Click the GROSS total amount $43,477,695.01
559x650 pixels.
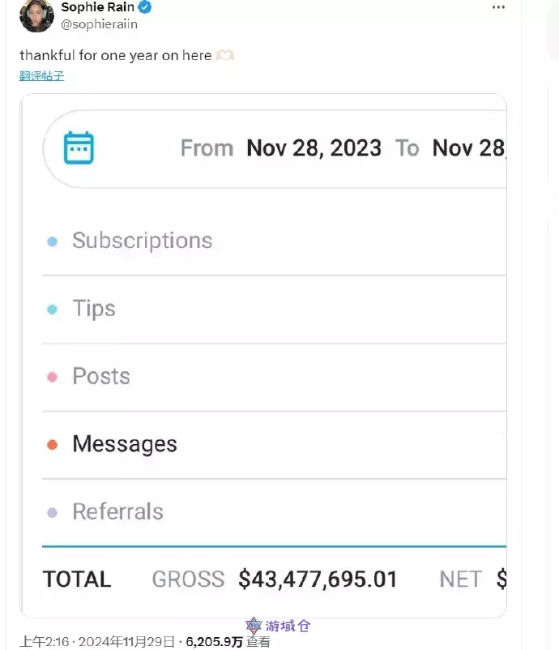tap(318, 579)
